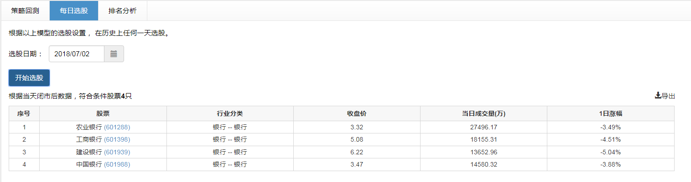This screenshot has width=691, height=182.
Task: Click the 导出 export link text
Action: point(668,96)
